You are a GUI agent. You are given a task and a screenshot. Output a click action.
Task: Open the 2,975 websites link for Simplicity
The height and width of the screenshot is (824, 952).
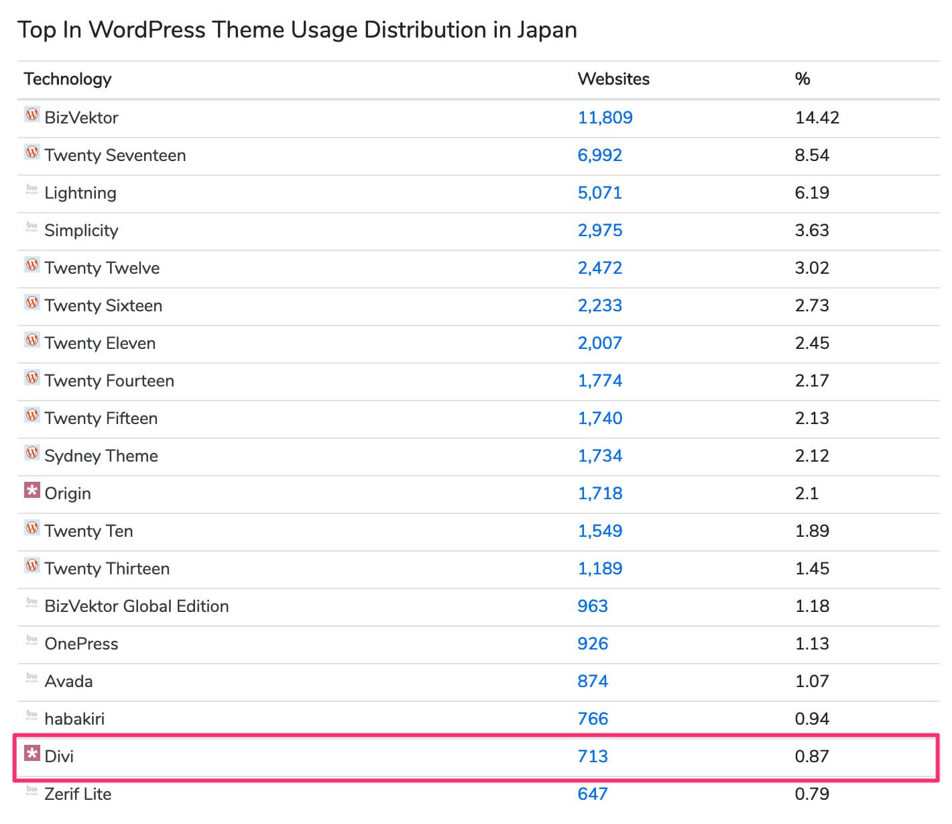pyautogui.click(x=599, y=230)
